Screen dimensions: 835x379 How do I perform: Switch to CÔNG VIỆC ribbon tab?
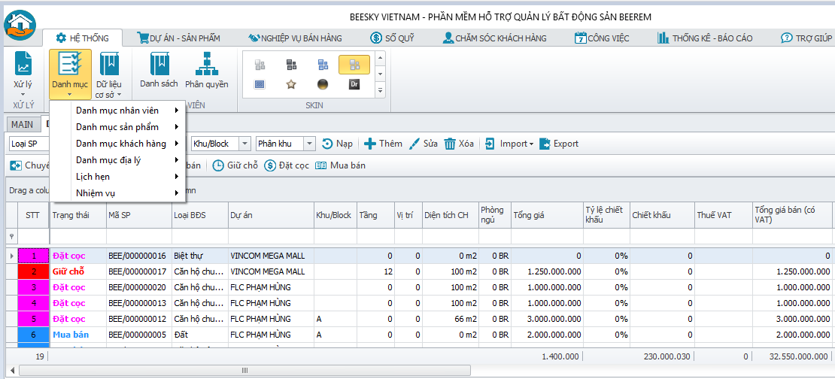coord(602,38)
